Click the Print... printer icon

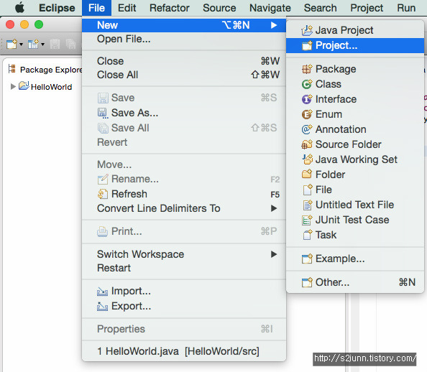(x=102, y=231)
